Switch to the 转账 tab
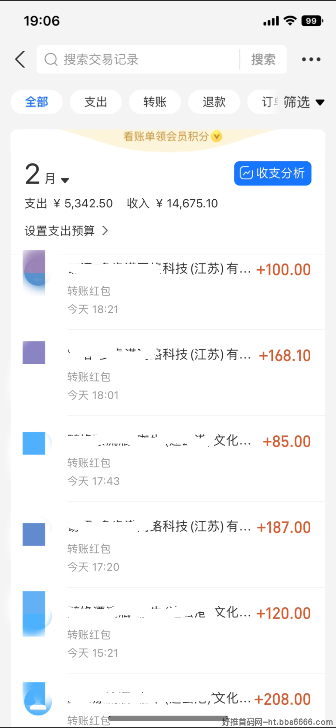336x728 pixels. tap(155, 102)
